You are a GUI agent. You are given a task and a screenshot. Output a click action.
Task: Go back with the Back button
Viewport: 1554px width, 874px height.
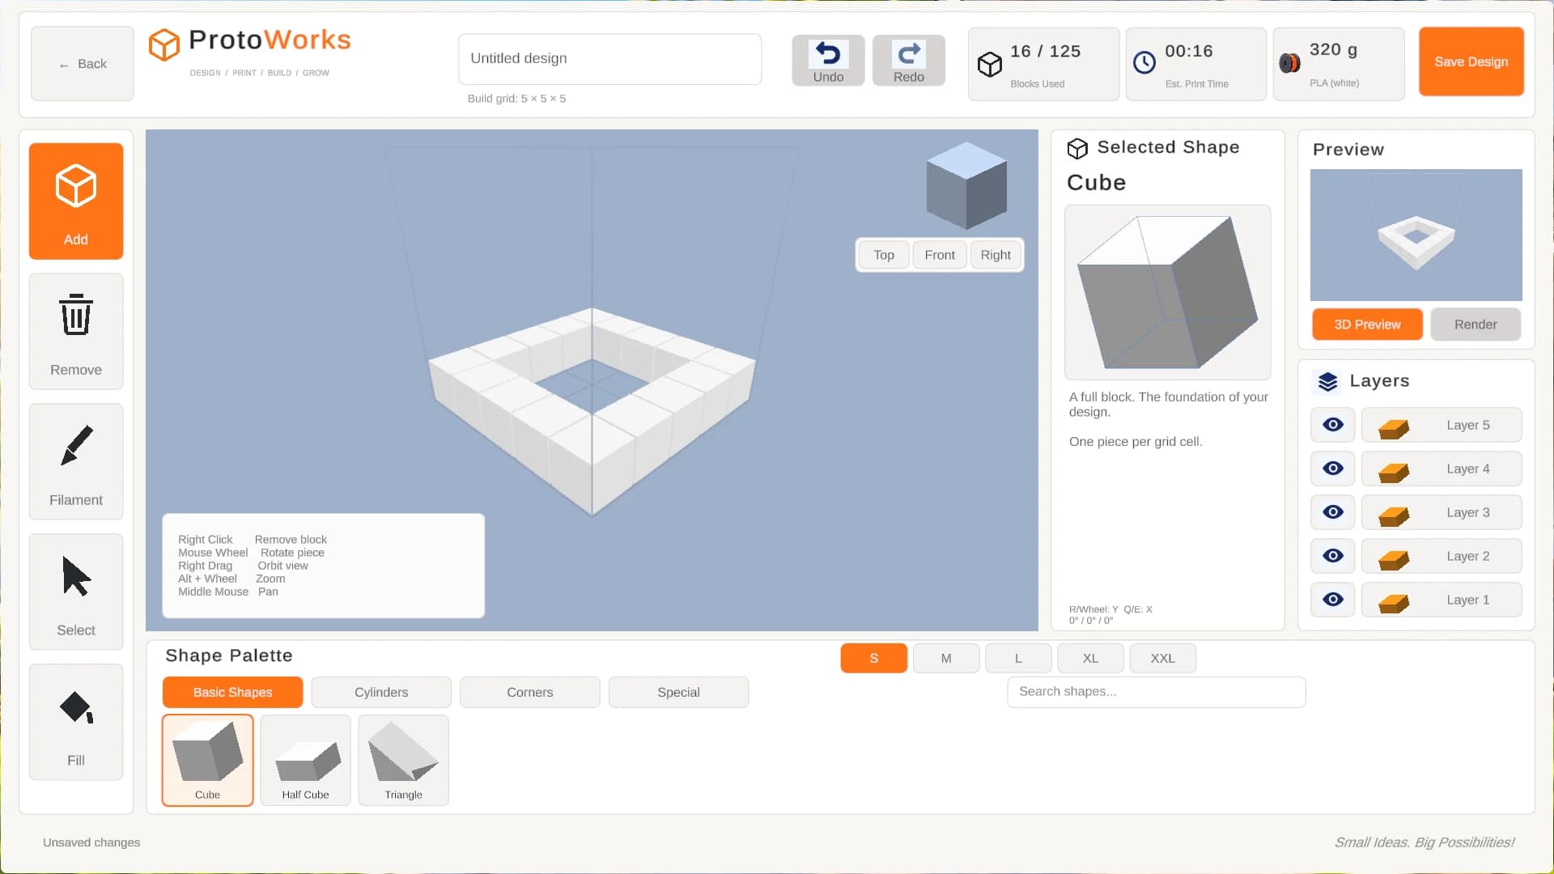(x=83, y=63)
